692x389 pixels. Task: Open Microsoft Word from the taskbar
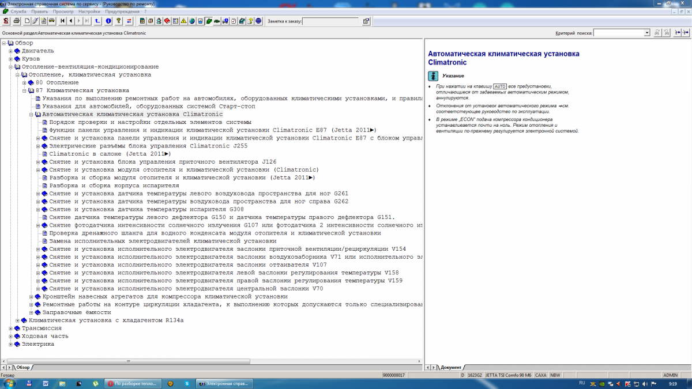click(x=46, y=383)
